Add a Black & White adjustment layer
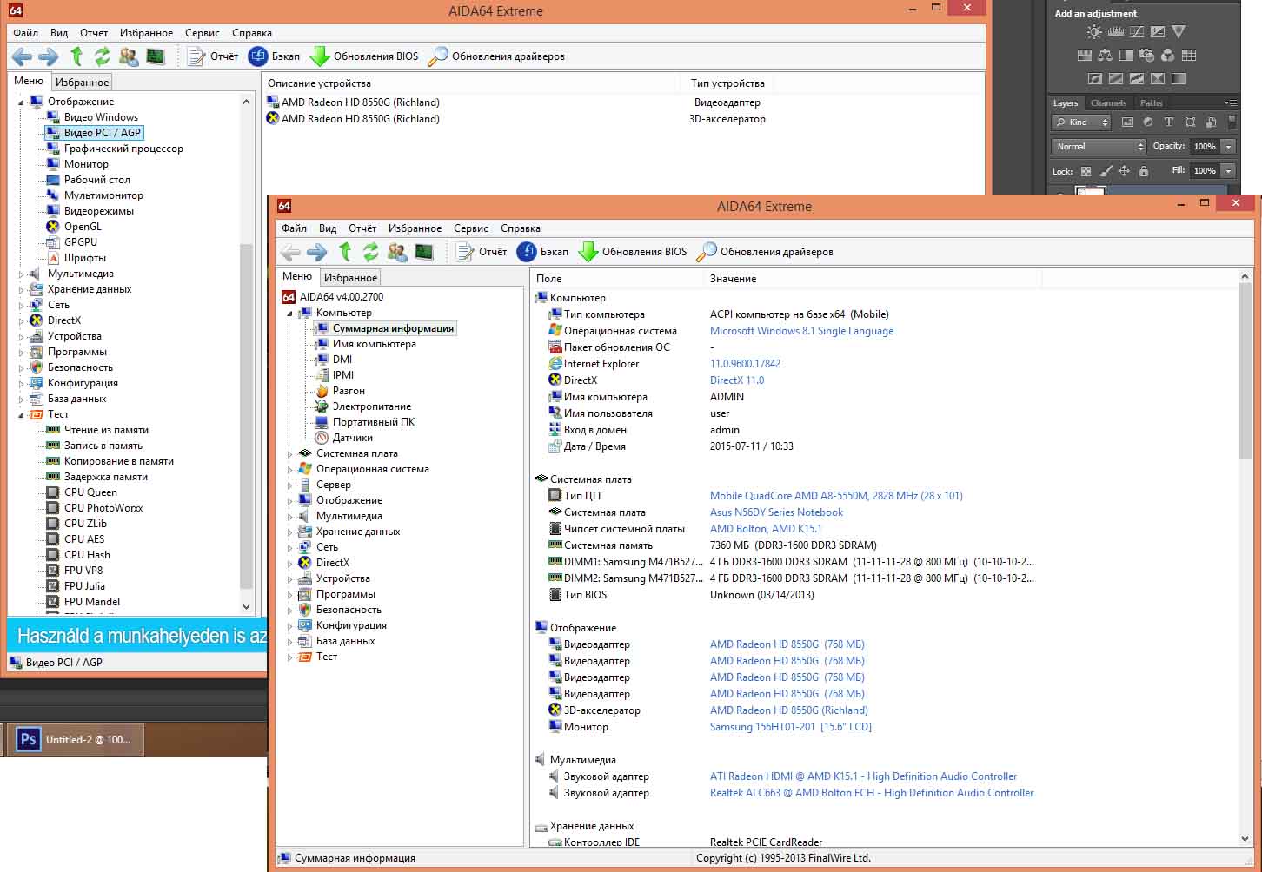Viewport: 1262px width, 872px height. [x=1126, y=56]
